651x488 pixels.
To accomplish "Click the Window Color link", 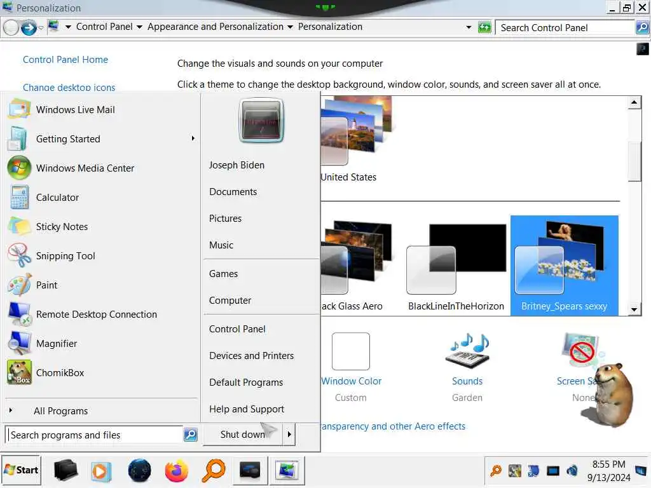I will pos(351,381).
